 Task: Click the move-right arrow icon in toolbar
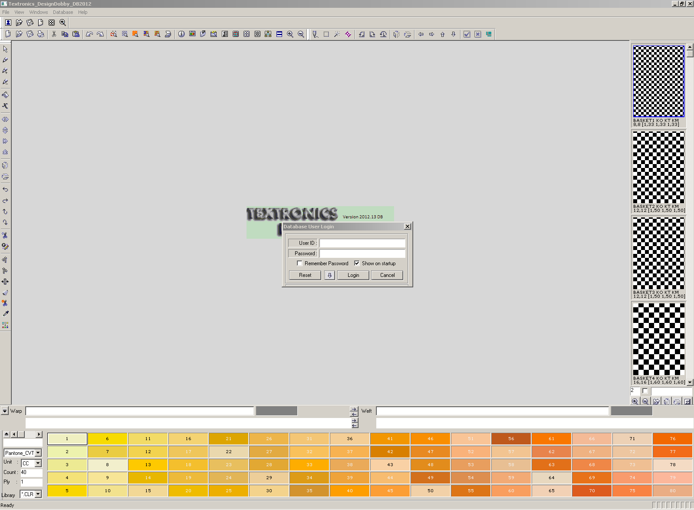431,34
